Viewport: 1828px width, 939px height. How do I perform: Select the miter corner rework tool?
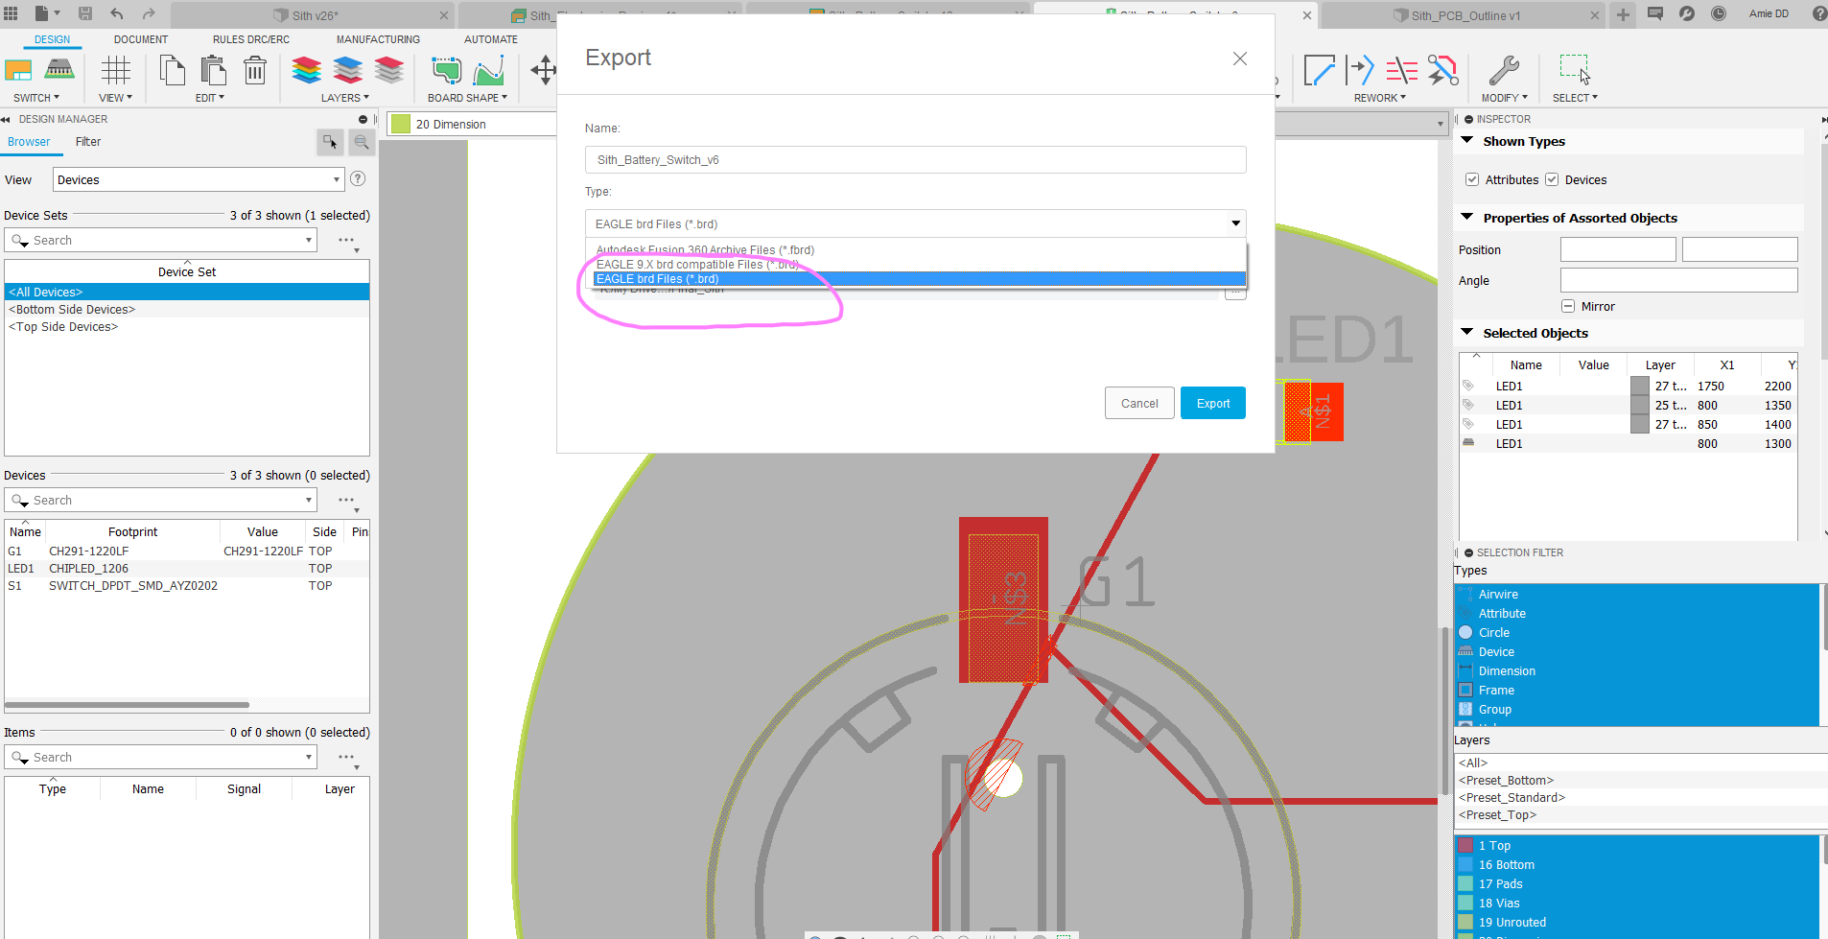pyautogui.click(x=1319, y=70)
